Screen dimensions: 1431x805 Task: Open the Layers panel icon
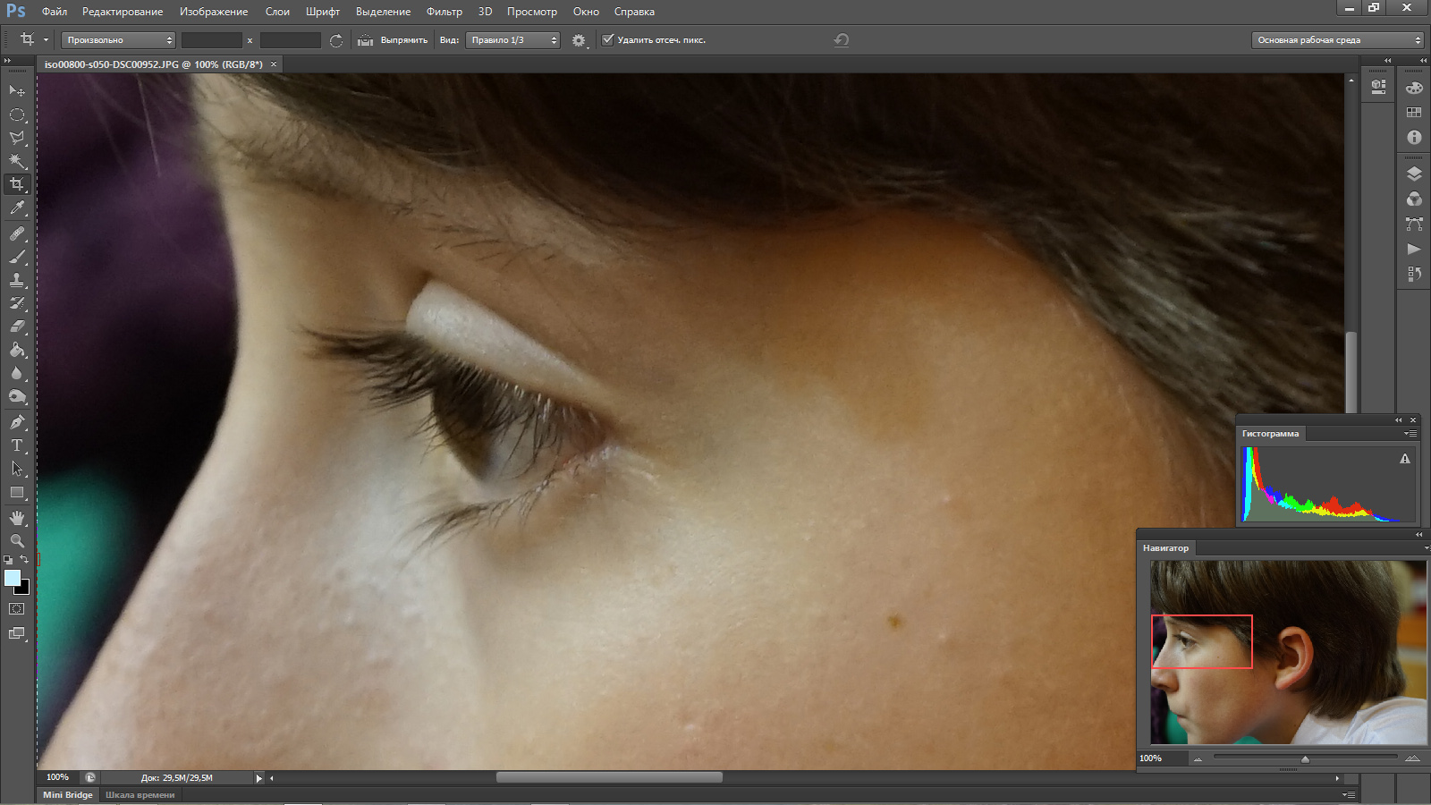click(x=1414, y=174)
